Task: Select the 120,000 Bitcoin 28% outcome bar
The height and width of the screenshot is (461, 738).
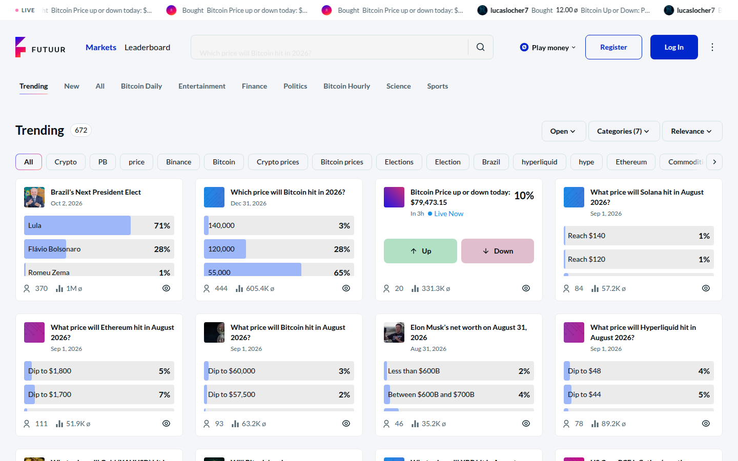Action: click(279, 249)
